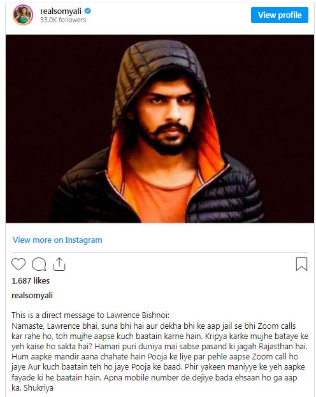Like the post with the heart icon
Screen dimensions: 316x397
(18, 264)
